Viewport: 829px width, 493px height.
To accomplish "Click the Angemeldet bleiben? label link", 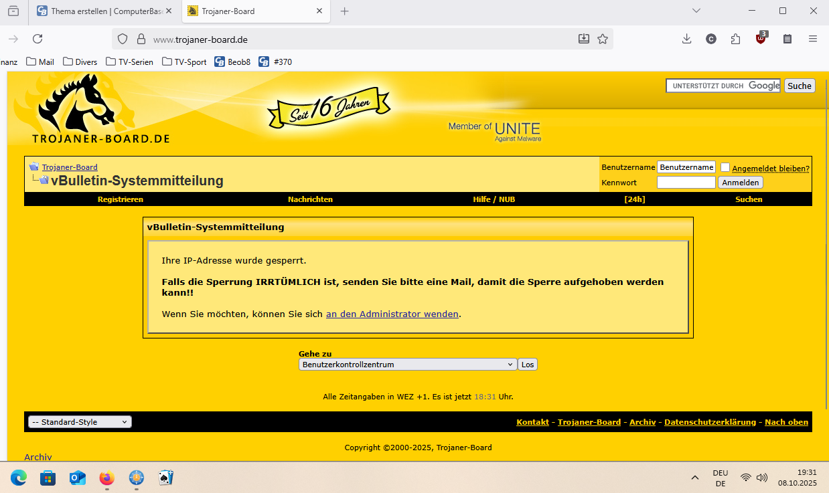I will (x=771, y=169).
